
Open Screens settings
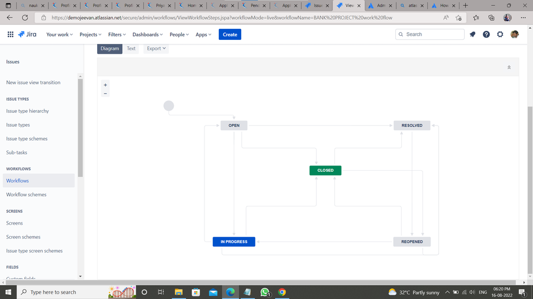coord(14,223)
